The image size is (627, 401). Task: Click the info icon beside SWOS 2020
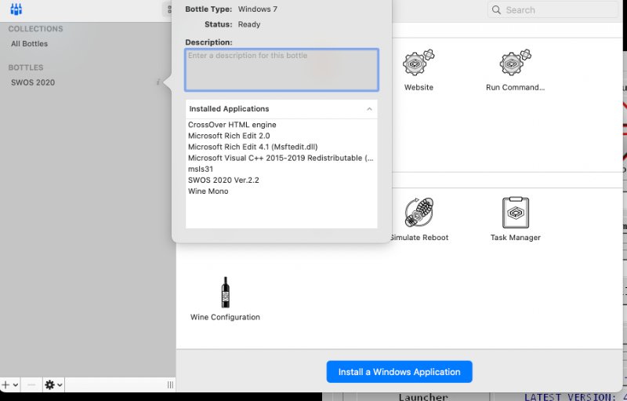(158, 82)
